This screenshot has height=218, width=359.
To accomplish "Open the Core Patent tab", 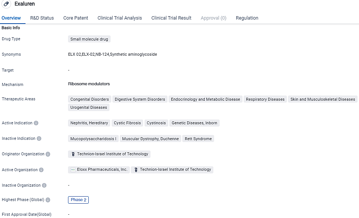I will [x=75, y=18].
